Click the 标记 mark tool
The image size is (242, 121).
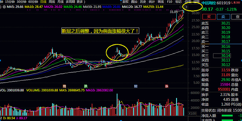click(178, 2)
